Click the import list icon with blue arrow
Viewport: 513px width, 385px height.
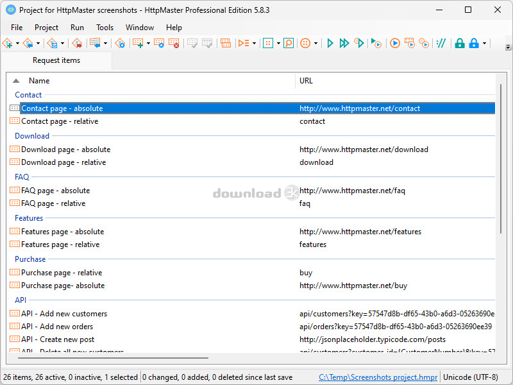coord(95,43)
